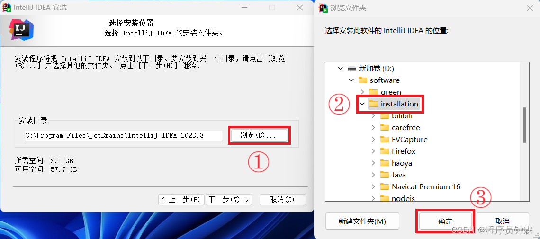The image size is (540, 239).
Task: Click 取消 in browse folder dialog
Action: [x=503, y=221]
